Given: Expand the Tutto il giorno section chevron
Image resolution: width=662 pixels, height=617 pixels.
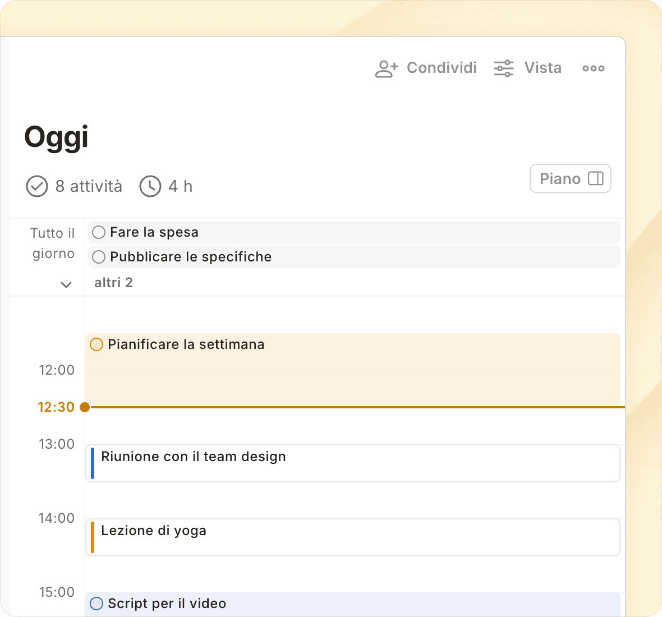Looking at the screenshot, I should [66, 284].
